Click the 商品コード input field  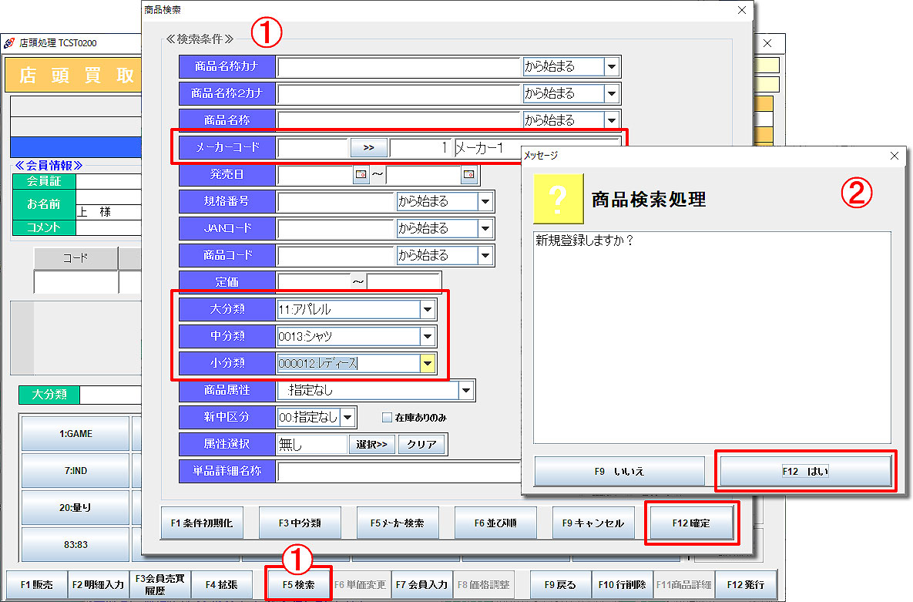point(336,254)
